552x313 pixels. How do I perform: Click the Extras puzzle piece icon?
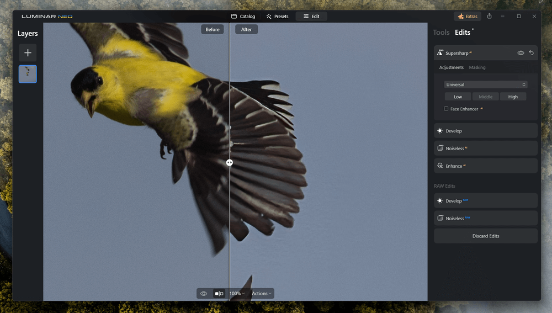(x=460, y=16)
